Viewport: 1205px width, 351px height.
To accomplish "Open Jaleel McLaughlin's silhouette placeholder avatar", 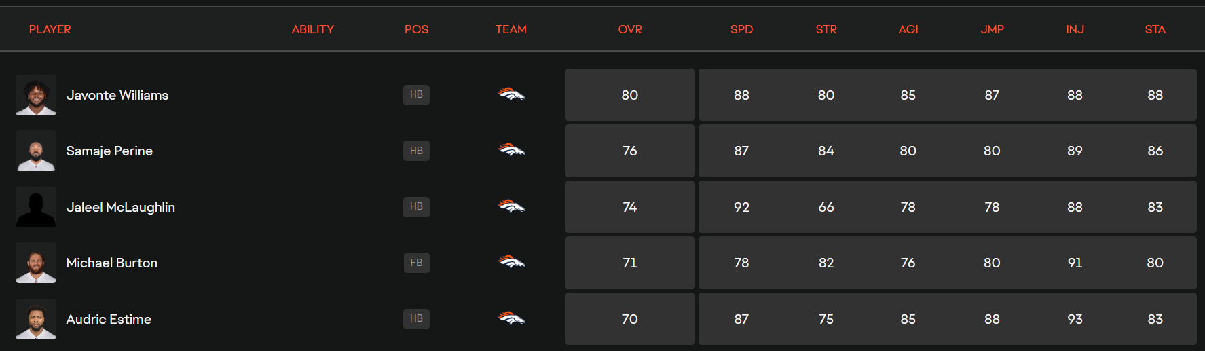I will 36,207.
